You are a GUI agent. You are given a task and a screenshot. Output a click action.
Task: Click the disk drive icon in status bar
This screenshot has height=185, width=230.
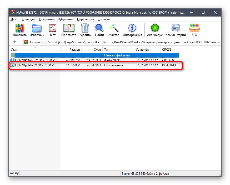(12, 173)
